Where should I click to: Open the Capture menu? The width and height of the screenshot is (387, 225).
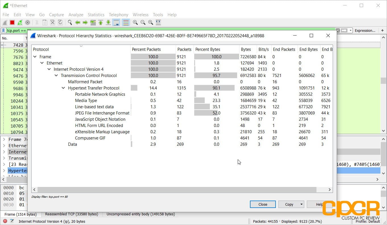[56, 15]
